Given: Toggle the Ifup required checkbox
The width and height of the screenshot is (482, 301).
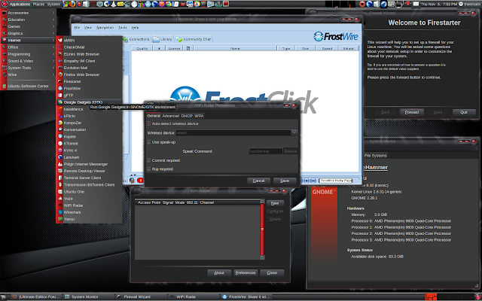Looking at the screenshot, I should [x=149, y=169].
